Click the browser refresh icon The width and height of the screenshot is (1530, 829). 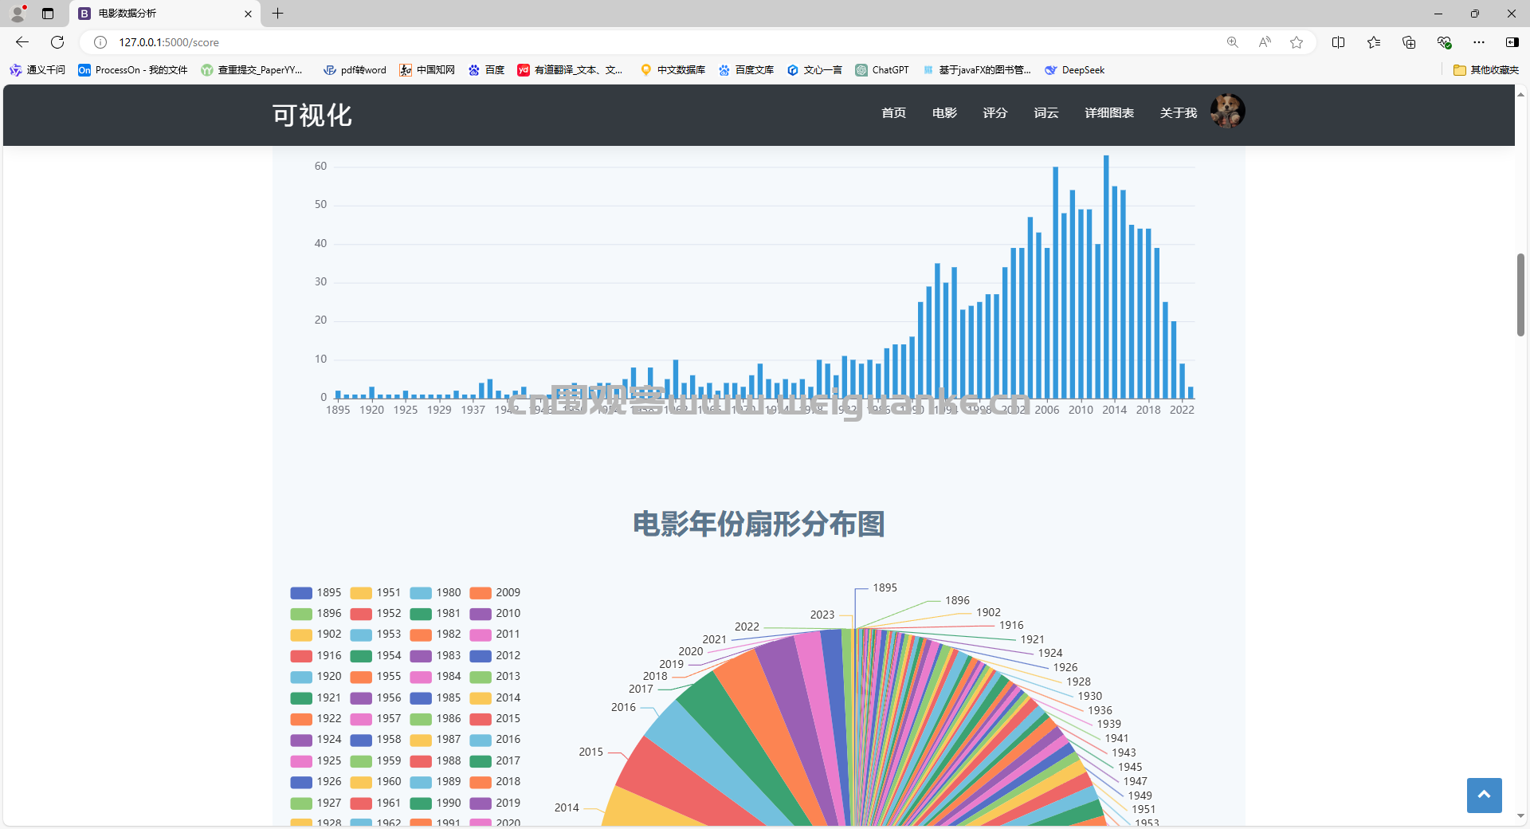57,42
